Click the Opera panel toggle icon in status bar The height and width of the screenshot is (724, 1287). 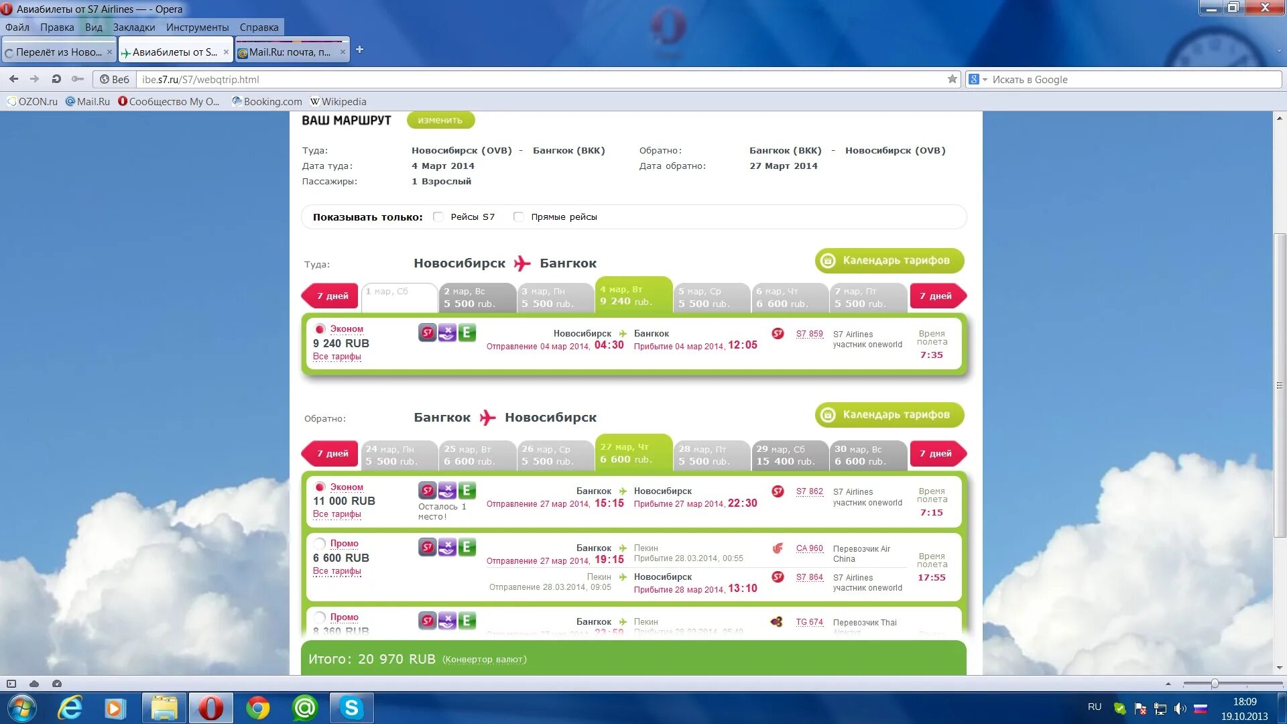(x=11, y=684)
